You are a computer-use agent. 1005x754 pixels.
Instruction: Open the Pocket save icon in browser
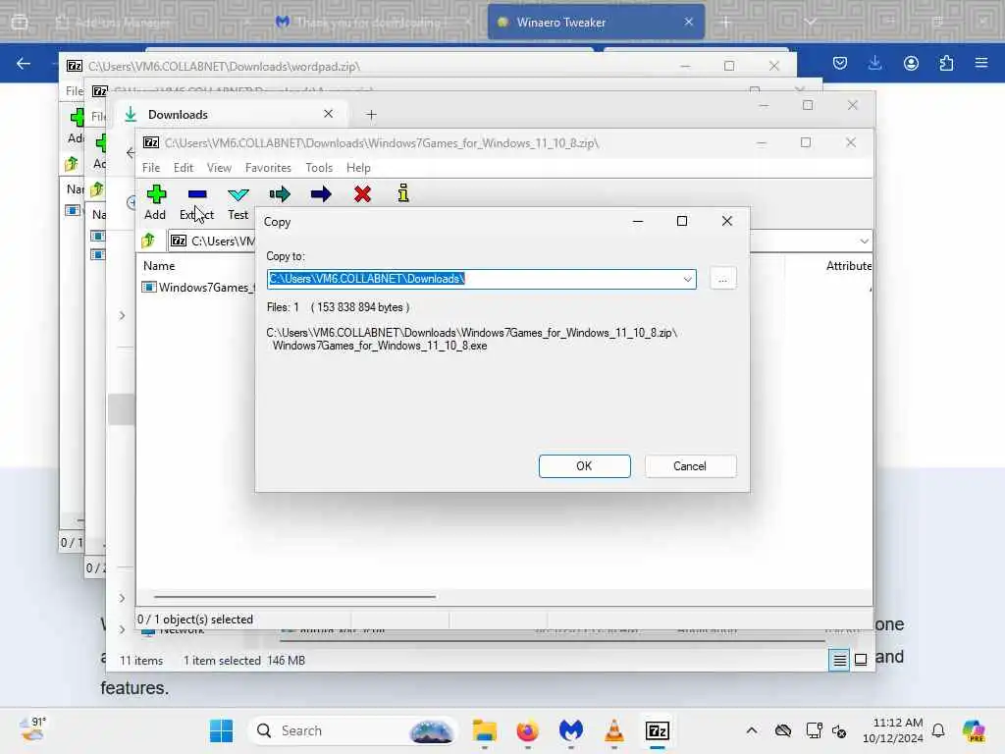[x=840, y=63]
